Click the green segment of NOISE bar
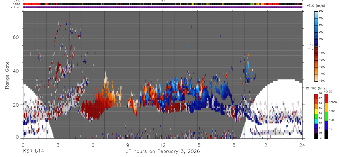Image resolution: width=340 pixels, height=157 pixels. [326, 116]
